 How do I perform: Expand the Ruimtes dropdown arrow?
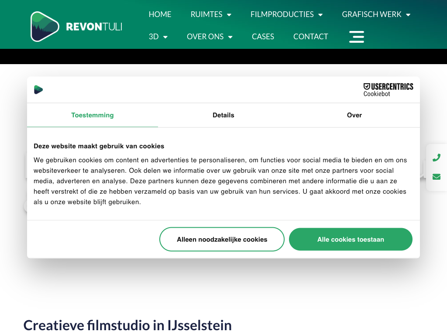tap(229, 15)
